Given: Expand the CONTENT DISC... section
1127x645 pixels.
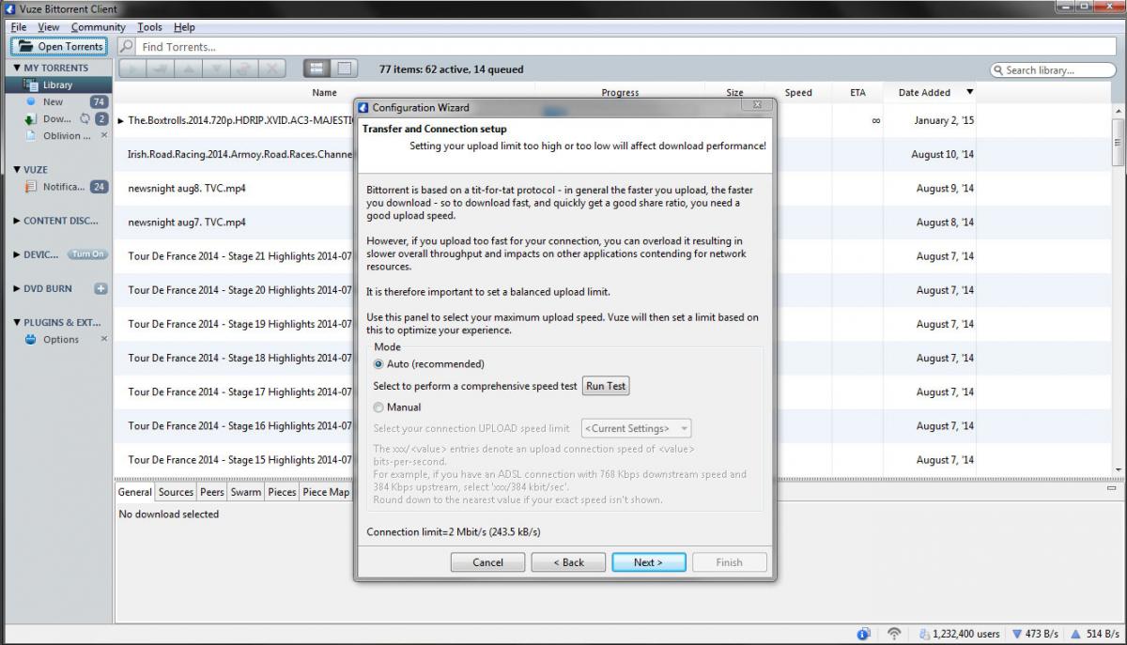Looking at the screenshot, I should (17, 222).
